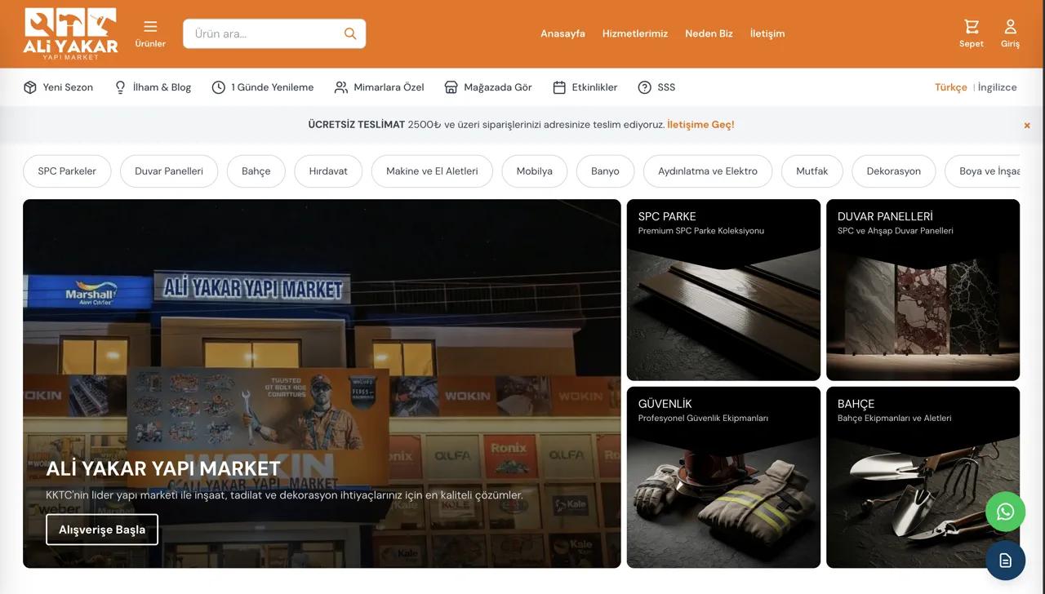Open the Sepet shopping cart
The width and height of the screenshot is (1045, 594).
972,33
